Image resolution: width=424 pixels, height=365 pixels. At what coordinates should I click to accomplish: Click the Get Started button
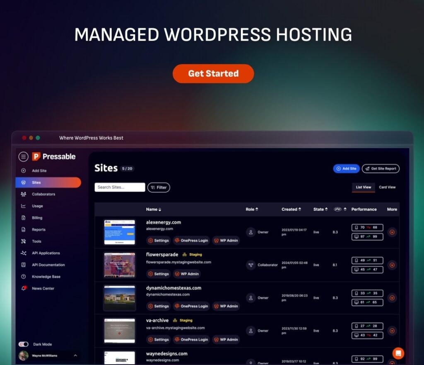pos(213,73)
